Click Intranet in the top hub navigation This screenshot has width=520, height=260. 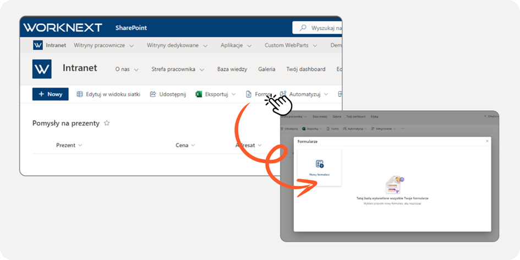(56, 45)
